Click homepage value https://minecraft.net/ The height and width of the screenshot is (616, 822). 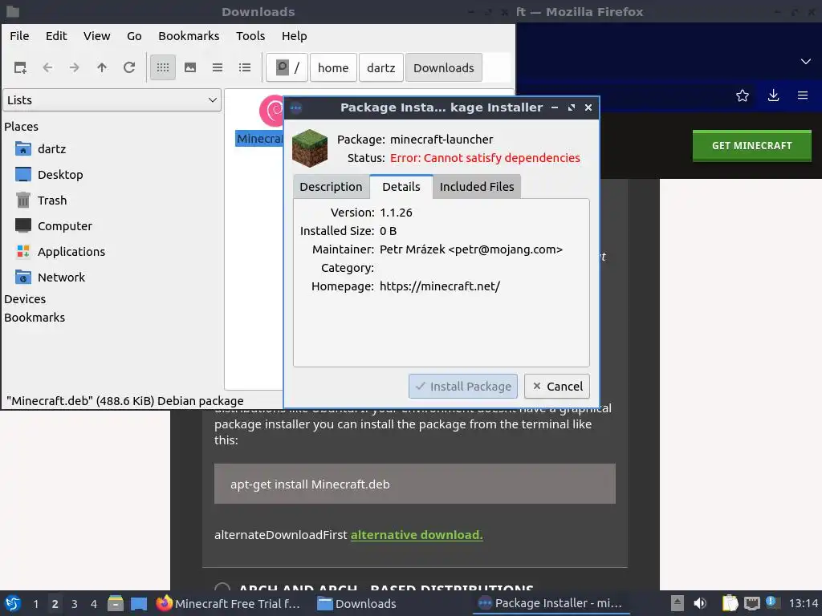pos(440,286)
